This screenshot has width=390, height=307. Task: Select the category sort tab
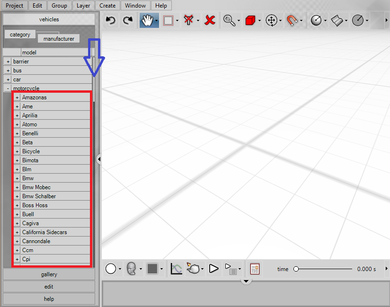pyautogui.click(x=20, y=35)
